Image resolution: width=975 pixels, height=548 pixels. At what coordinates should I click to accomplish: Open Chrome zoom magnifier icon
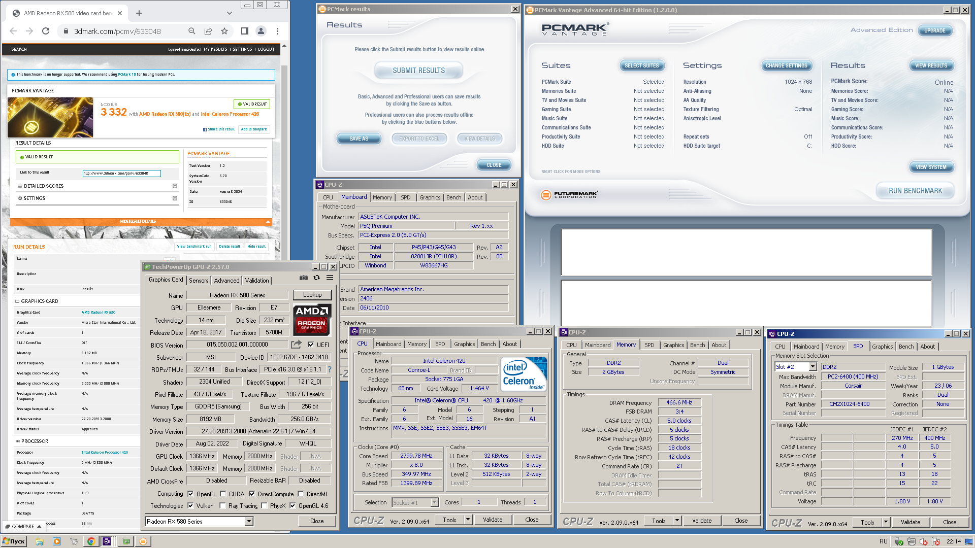click(x=192, y=31)
